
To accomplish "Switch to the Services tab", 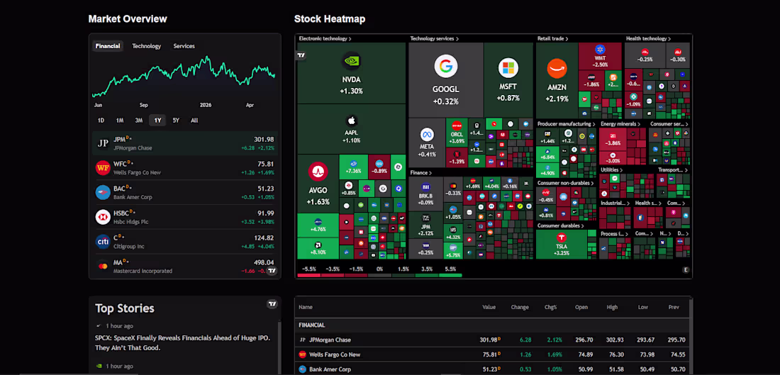I will (184, 46).
